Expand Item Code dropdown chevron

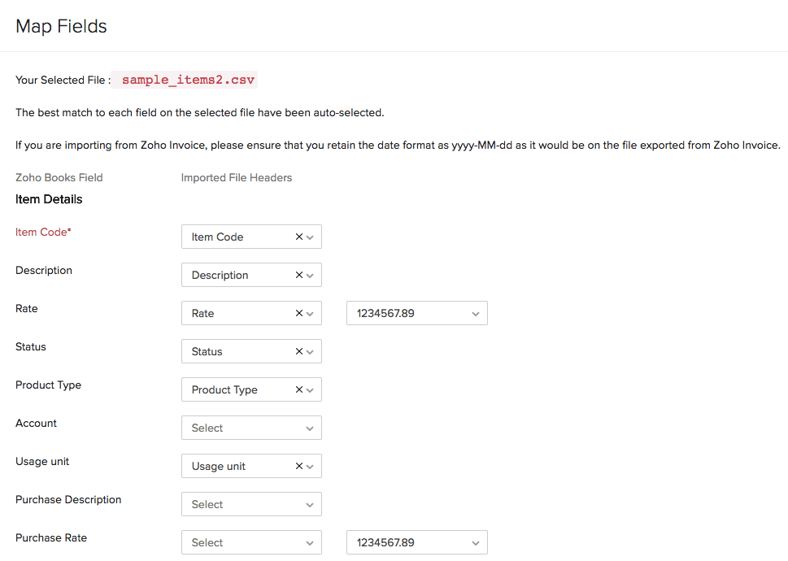click(x=310, y=237)
